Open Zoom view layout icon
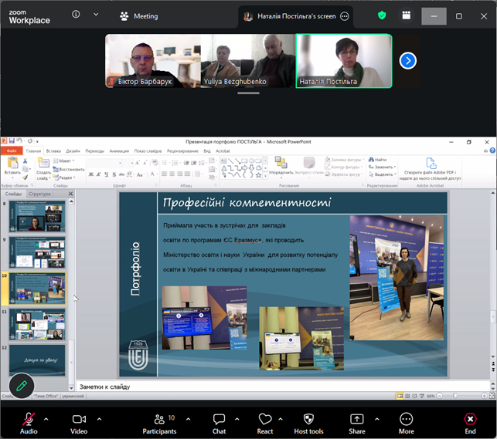497x439 pixels. coord(407,15)
